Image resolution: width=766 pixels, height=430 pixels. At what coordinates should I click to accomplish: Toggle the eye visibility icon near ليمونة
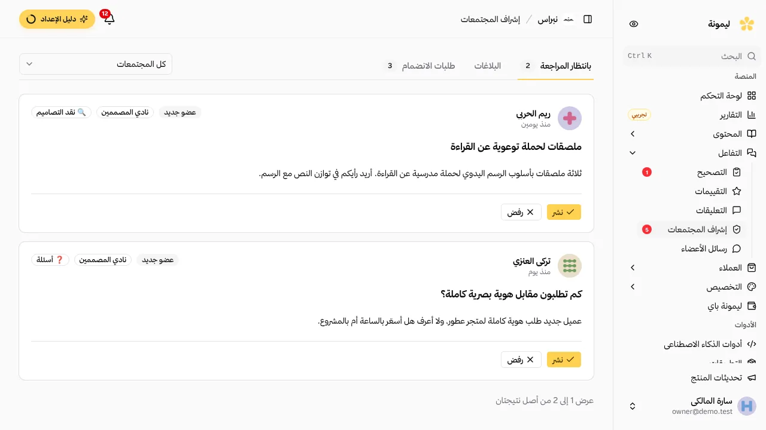tap(634, 24)
